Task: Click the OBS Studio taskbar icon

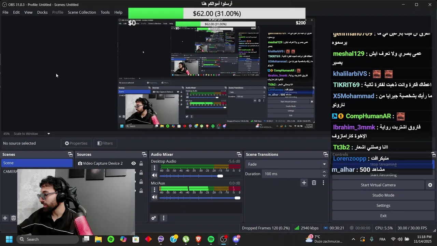Action: point(224,239)
